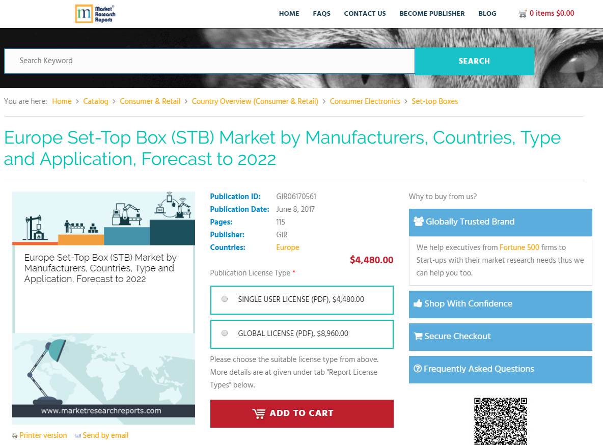This screenshot has width=603, height=445.
Task: Click the report cover thumbnail image
Action: 103,308
